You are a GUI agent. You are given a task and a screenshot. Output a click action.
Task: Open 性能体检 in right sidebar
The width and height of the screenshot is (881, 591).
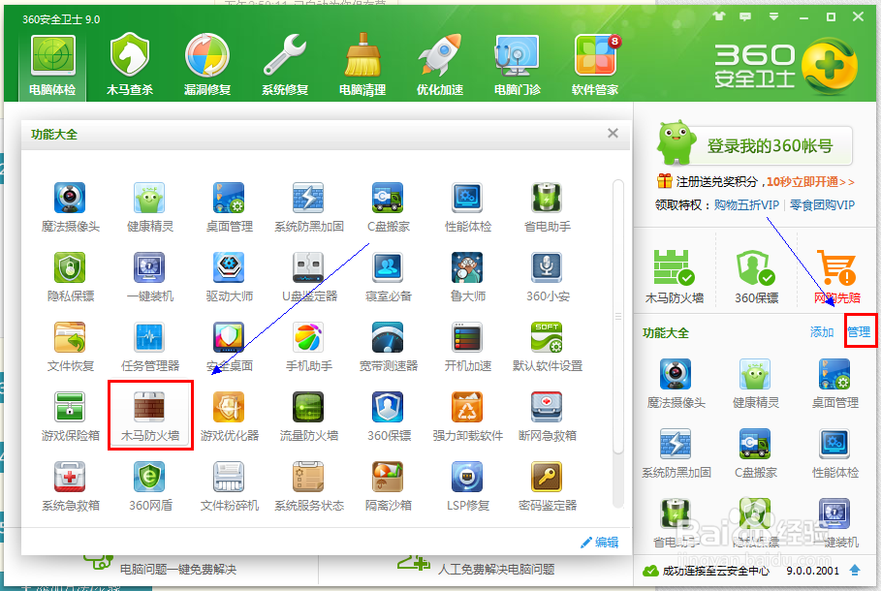[x=834, y=453]
